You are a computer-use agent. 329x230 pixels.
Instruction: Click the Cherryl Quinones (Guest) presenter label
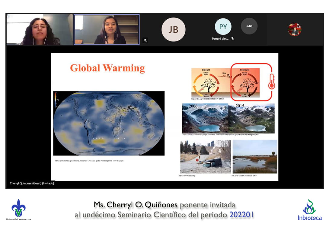click(32, 183)
